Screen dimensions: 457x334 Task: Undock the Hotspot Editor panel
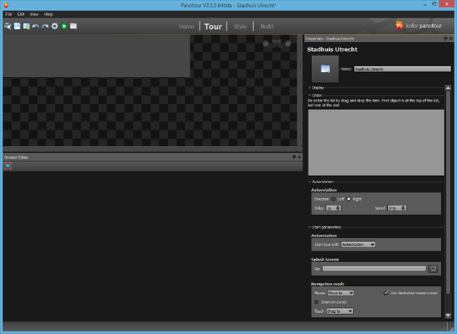294,157
